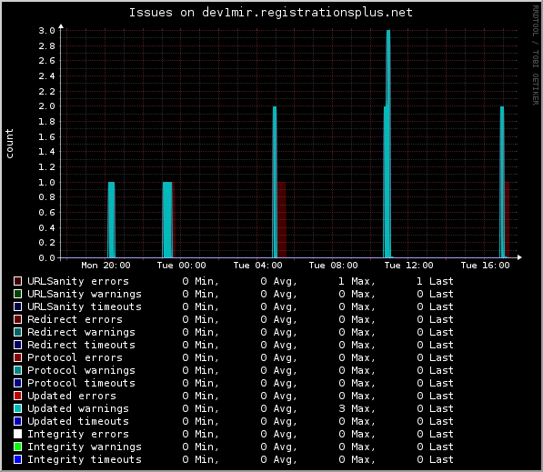Click the cyan bar near Tue 00:00
Image resolution: width=543 pixels, height=472 pixels.
coord(167,219)
